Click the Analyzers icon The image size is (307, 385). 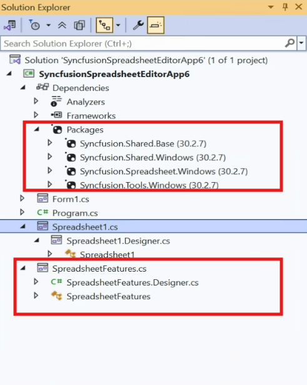56,101
